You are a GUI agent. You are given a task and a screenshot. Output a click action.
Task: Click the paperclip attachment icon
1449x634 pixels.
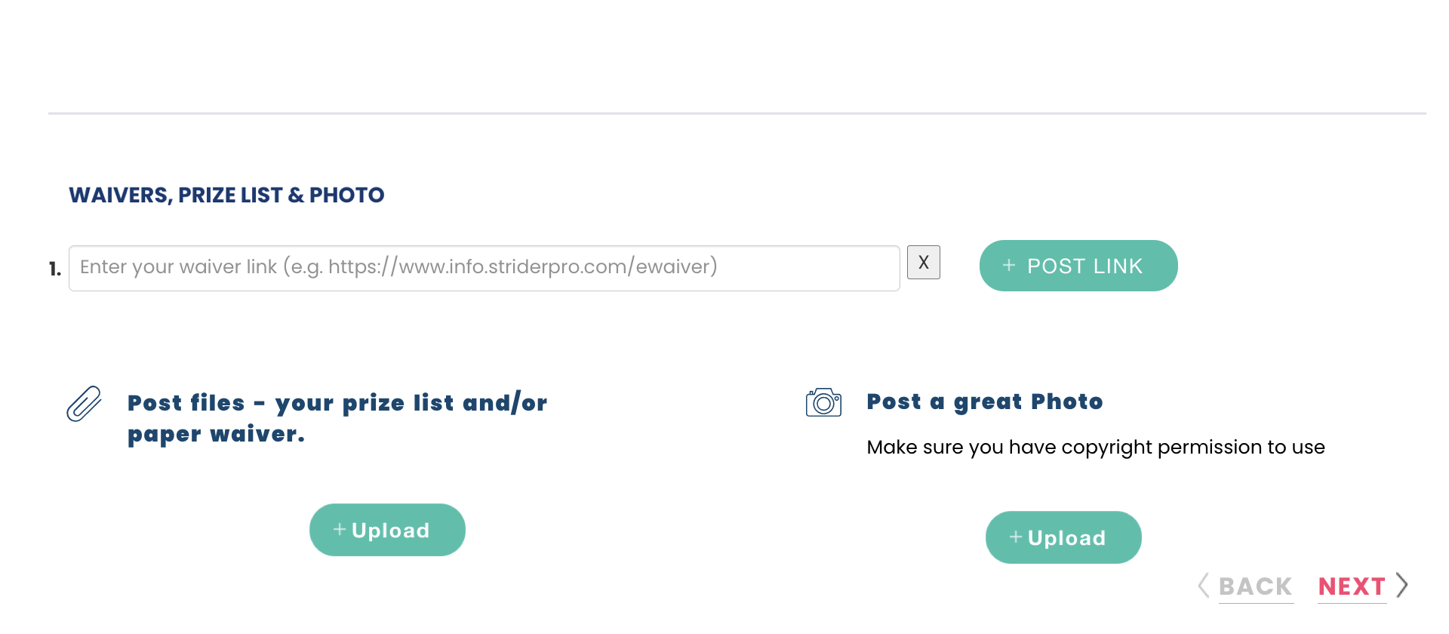(84, 404)
